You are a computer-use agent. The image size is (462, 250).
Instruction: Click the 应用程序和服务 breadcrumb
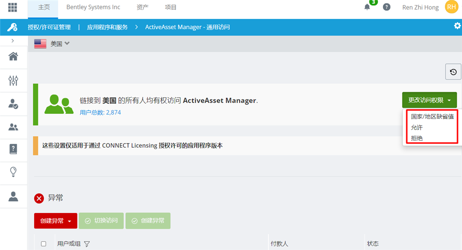(x=107, y=27)
